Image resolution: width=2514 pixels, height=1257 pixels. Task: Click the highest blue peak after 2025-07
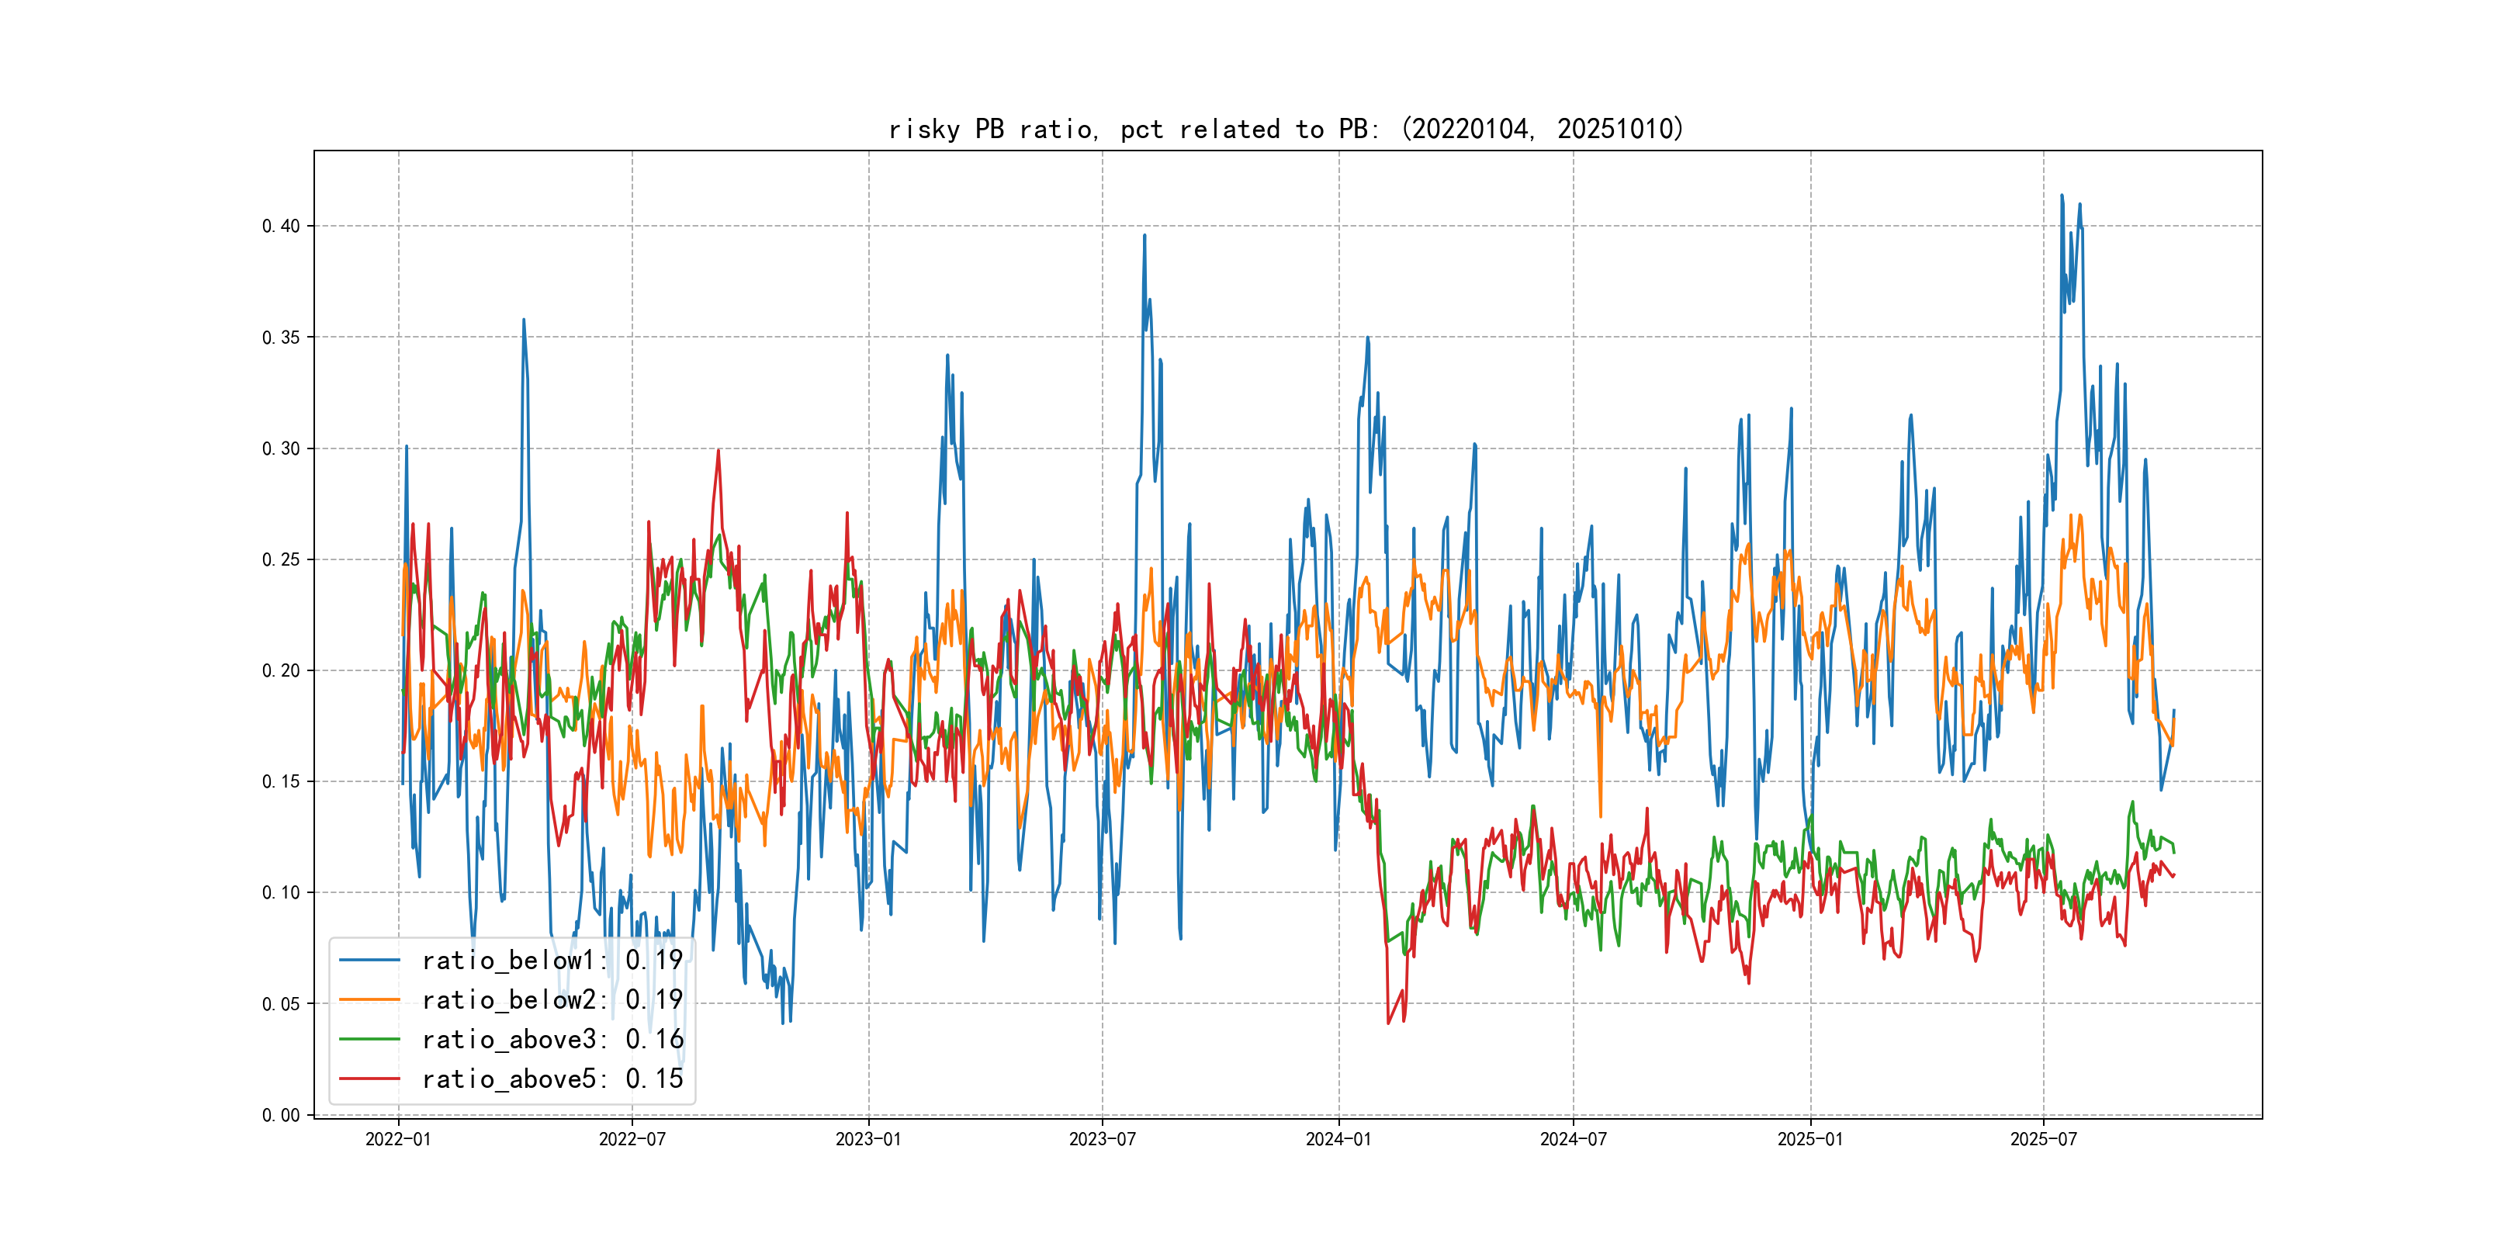click(x=2061, y=196)
